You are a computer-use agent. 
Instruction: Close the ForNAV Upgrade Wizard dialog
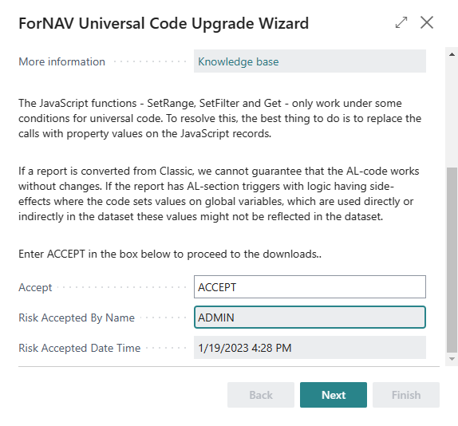click(x=427, y=22)
